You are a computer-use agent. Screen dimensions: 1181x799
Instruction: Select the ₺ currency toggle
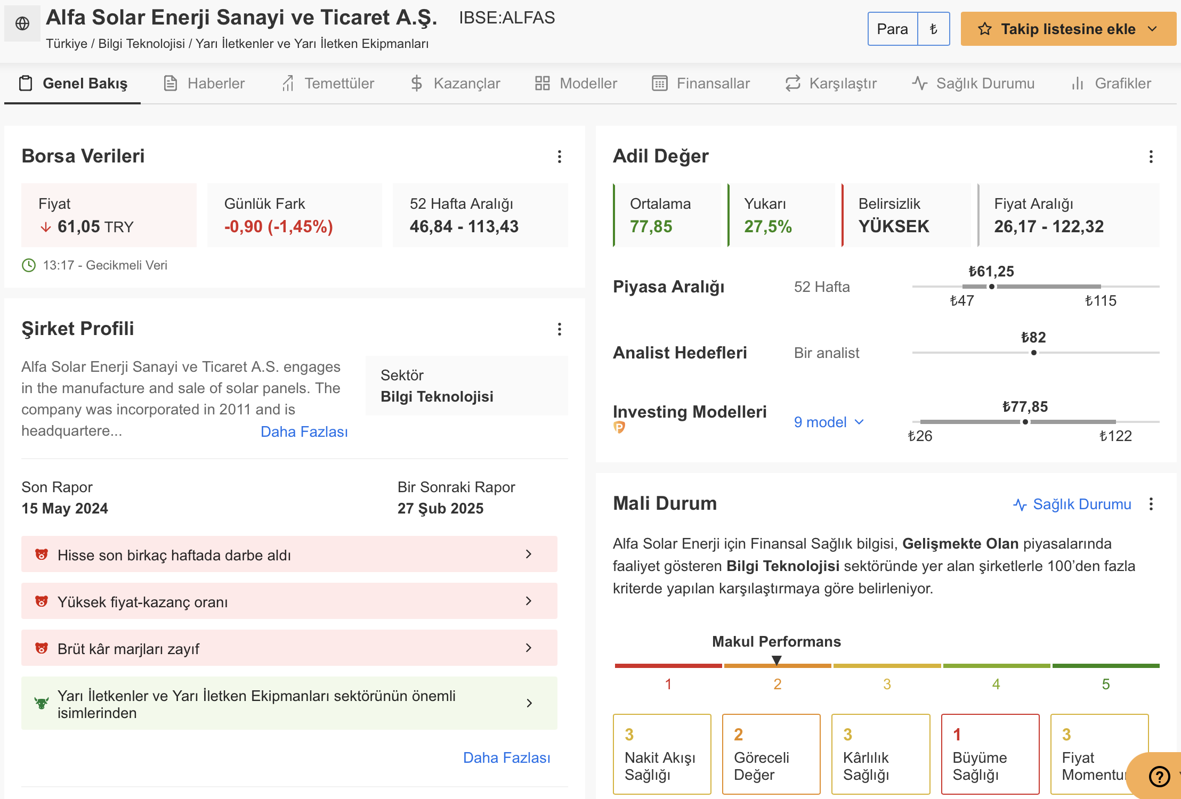click(934, 29)
